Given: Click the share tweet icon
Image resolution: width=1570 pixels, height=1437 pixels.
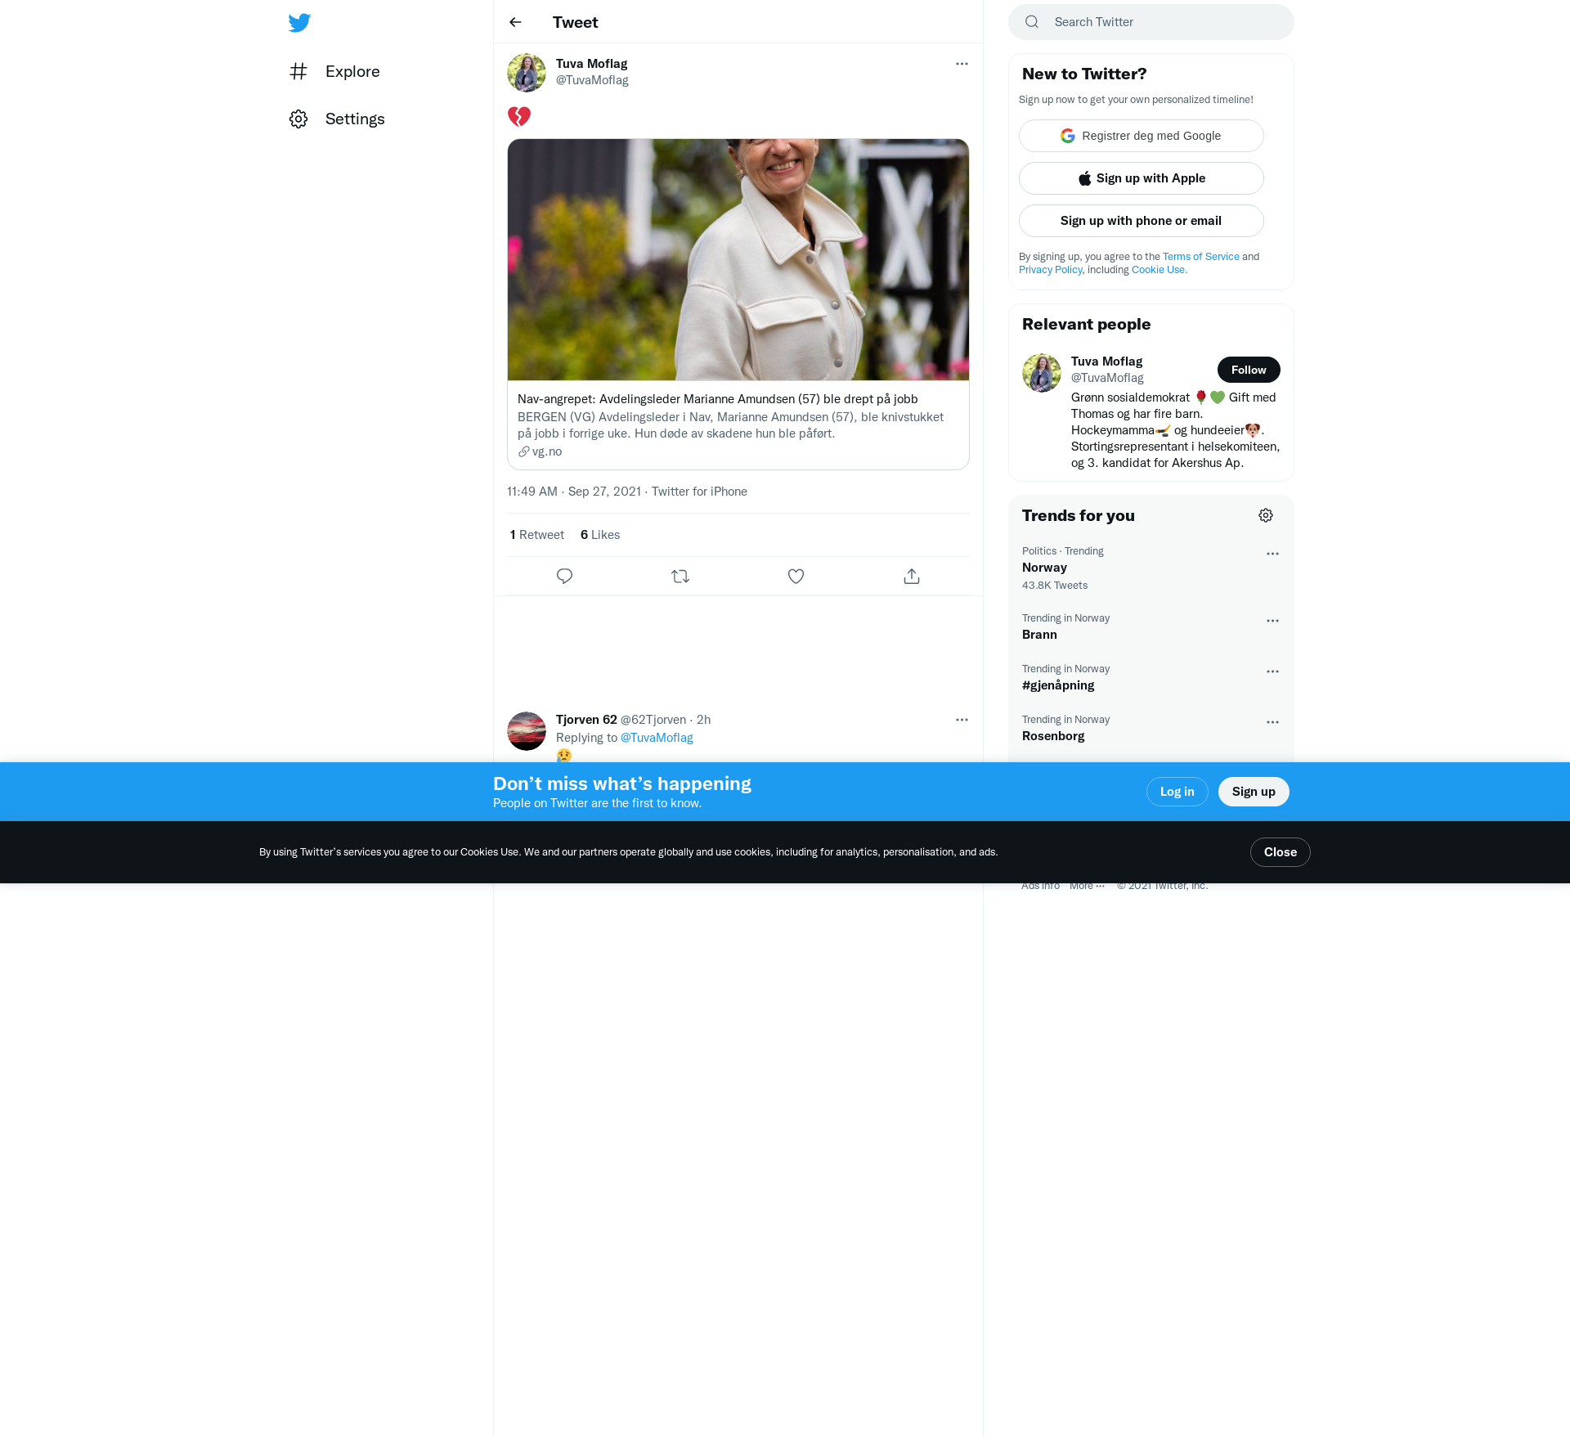Looking at the screenshot, I should click(x=912, y=577).
